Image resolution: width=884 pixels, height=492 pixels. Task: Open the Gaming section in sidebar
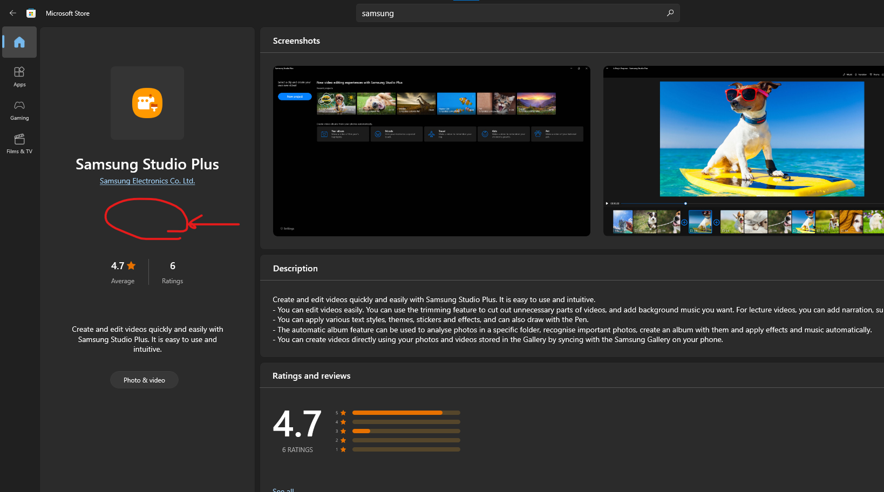click(x=19, y=110)
